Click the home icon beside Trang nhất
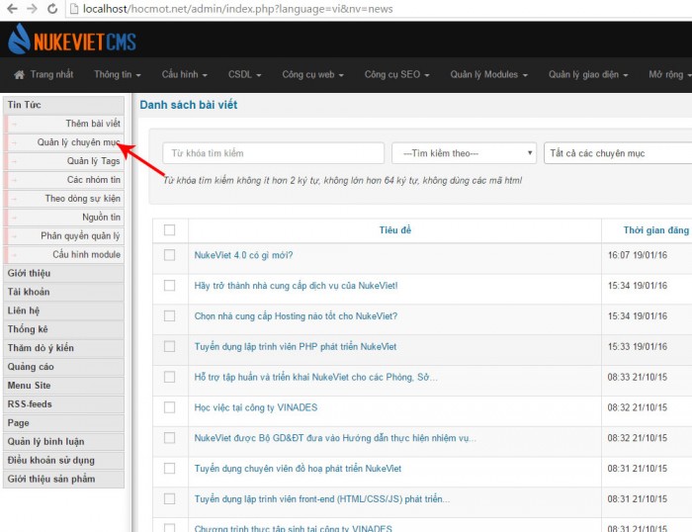Image resolution: width=692 pixels, height=532 pixels. coord(19,74)
